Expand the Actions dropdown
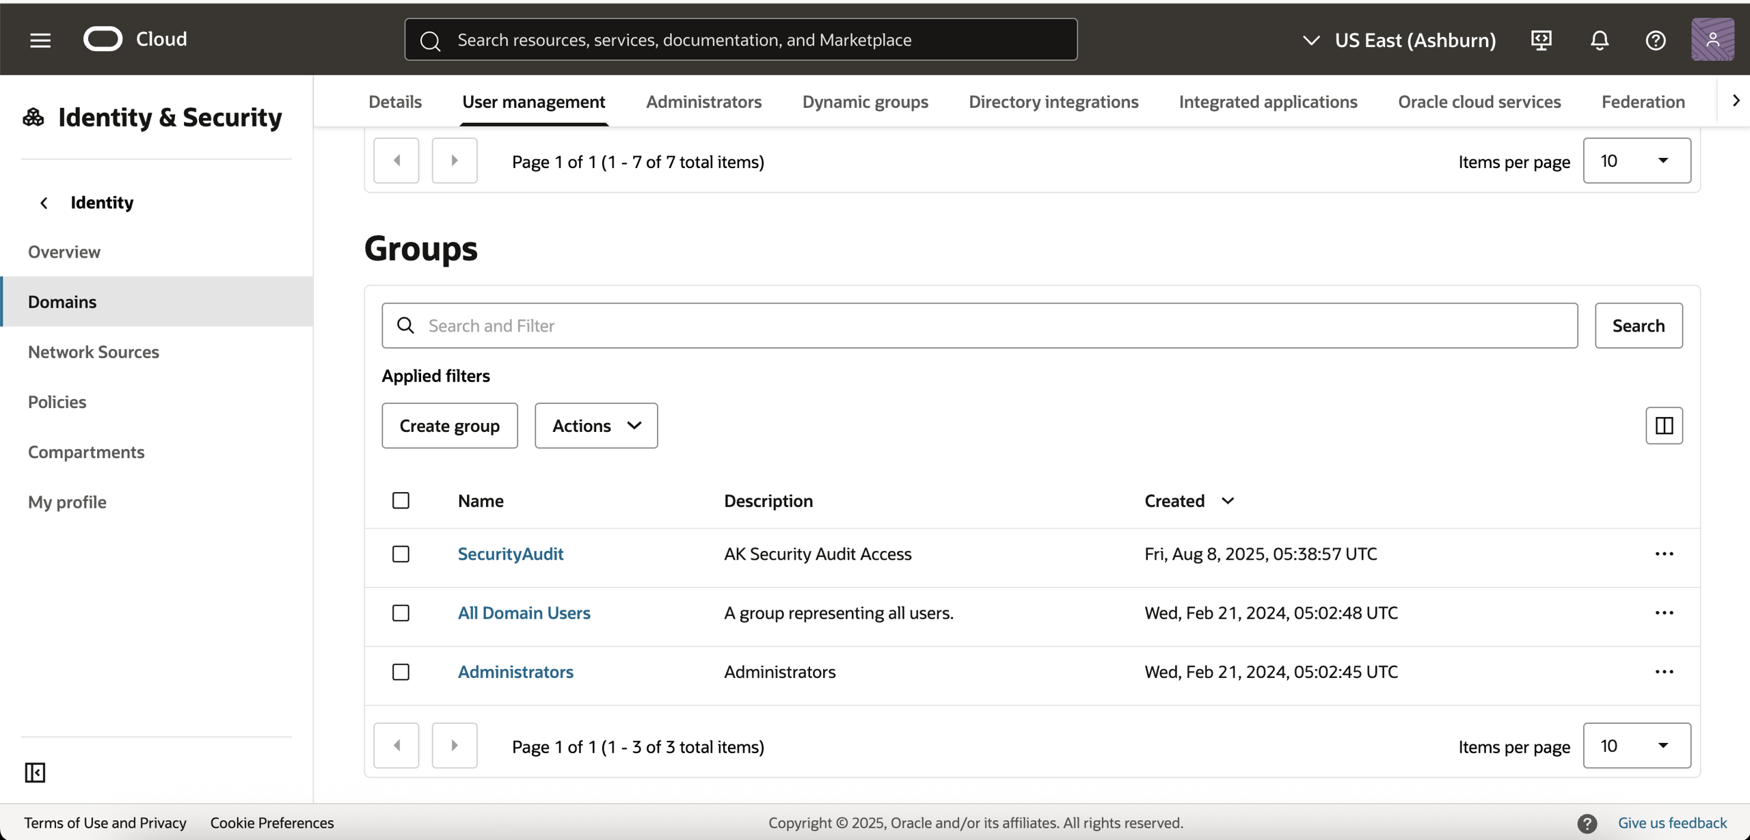The image size is (1750, 840). [x=596, y=425]
